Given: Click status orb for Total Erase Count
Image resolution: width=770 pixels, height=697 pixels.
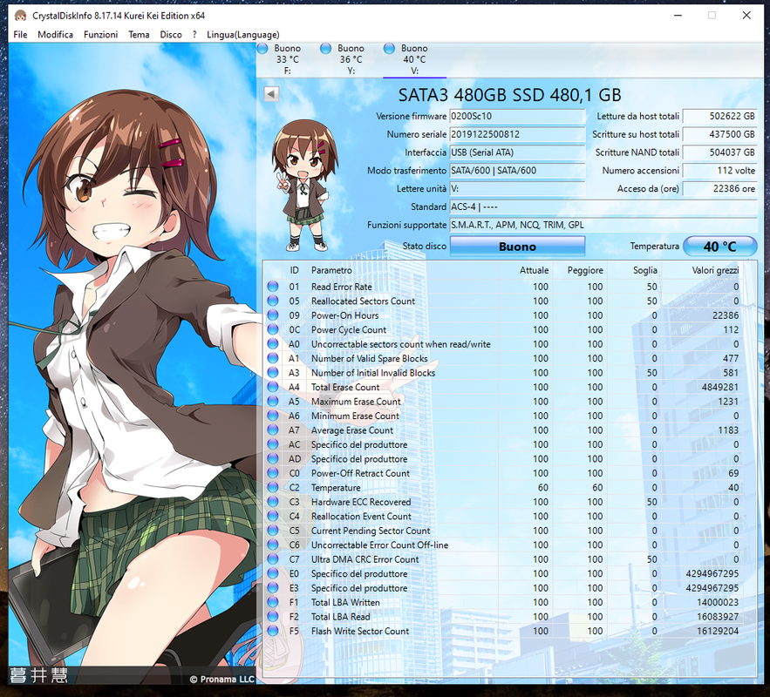Looking at the screenshot, I should pos(273,387).
